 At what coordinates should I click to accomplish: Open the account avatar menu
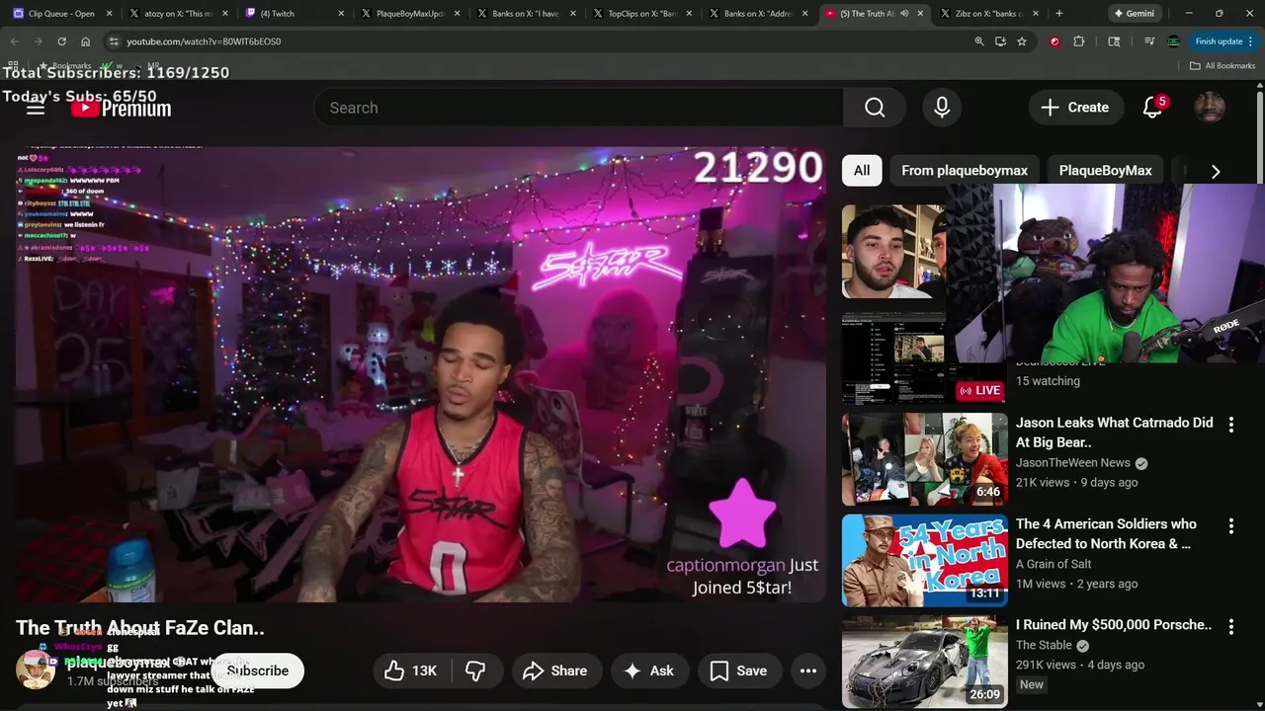pos(1210,108)
